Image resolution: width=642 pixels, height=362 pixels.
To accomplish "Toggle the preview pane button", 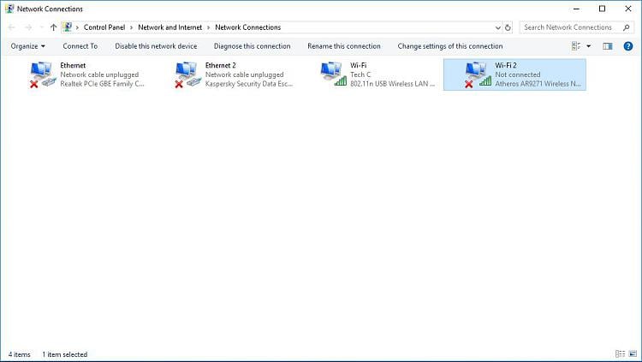I will coord(608,46).
